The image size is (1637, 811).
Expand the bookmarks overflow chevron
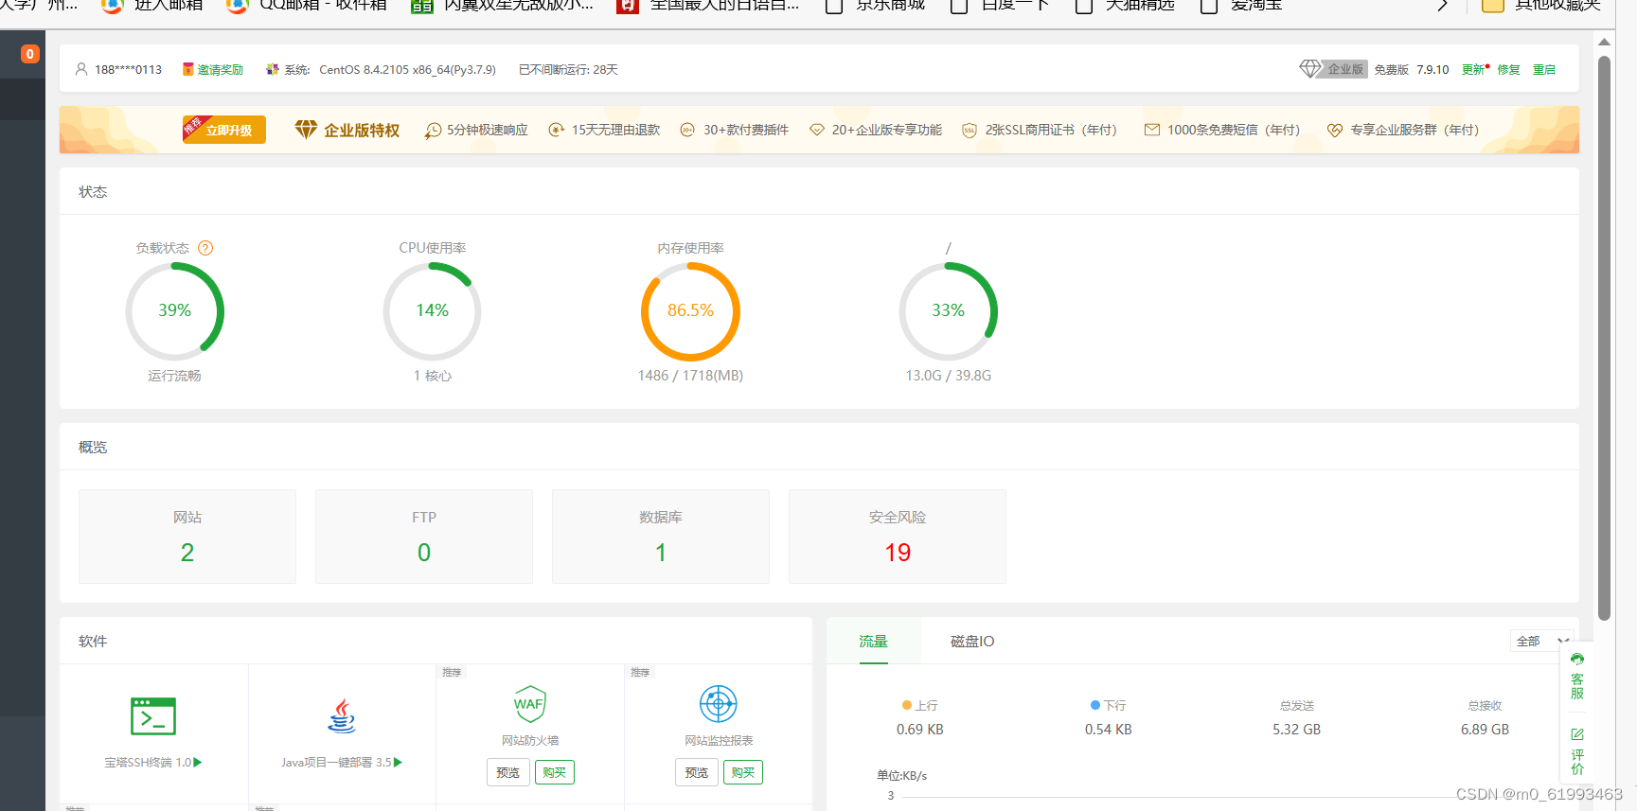coord(1443,6)
